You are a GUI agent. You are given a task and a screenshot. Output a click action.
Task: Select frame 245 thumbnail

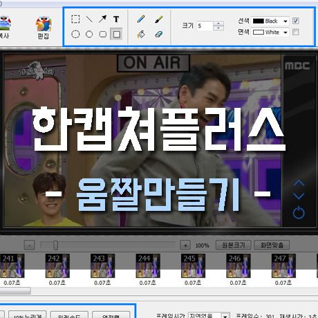(x=193, y=265)
